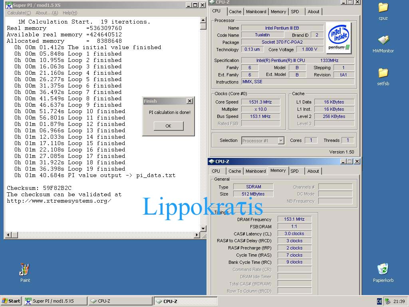Viewport: 409px width, 307px height.
Task: Click the Bank Cycle Time value 9 clocks
Action: click(294, 262)
